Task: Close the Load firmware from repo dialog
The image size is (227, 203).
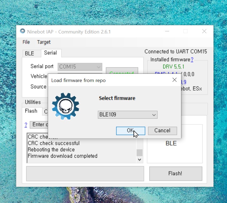Action: tap(174, 80)
